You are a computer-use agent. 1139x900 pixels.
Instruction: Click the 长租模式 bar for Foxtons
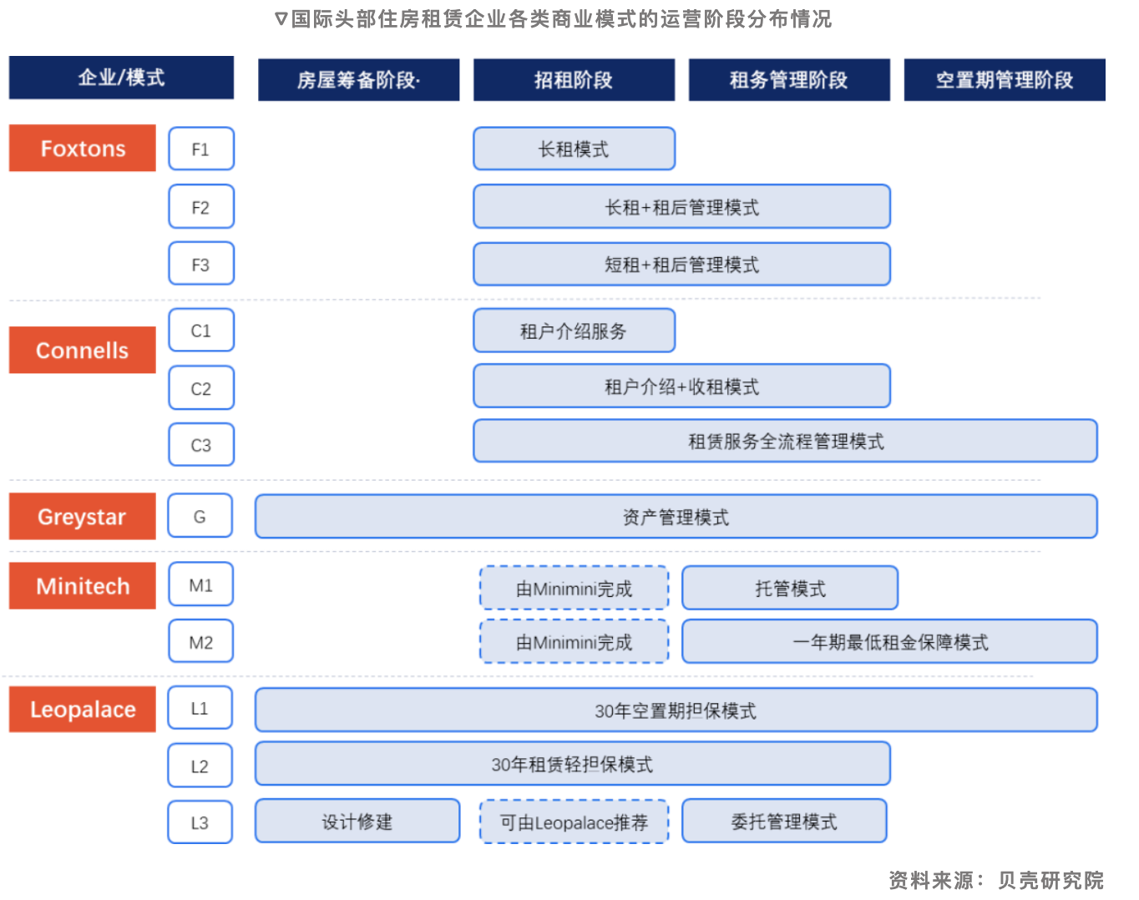click(x=574, y=148)
